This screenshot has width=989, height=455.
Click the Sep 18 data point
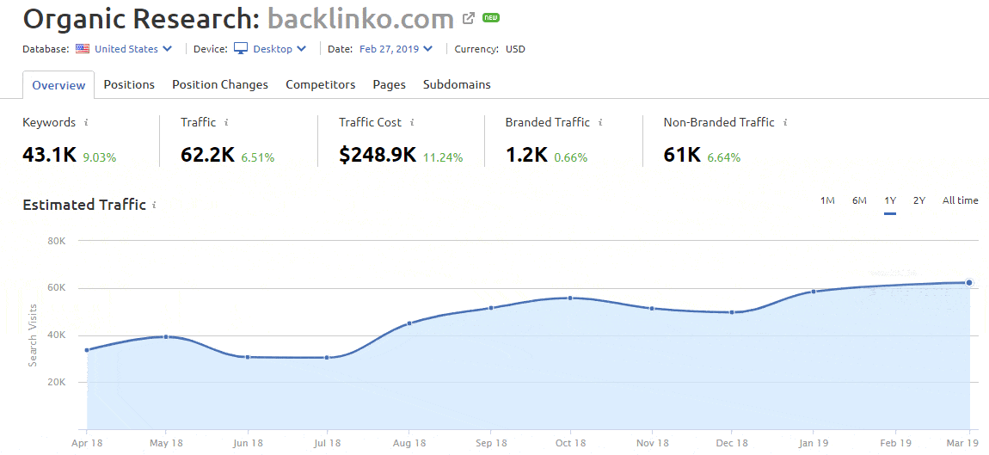(491, 308)
